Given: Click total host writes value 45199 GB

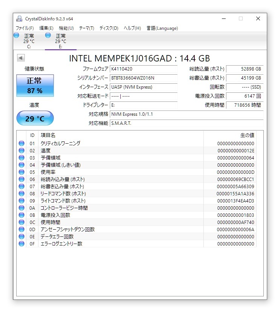Looking at the screenshot, I should click(245, 78).
